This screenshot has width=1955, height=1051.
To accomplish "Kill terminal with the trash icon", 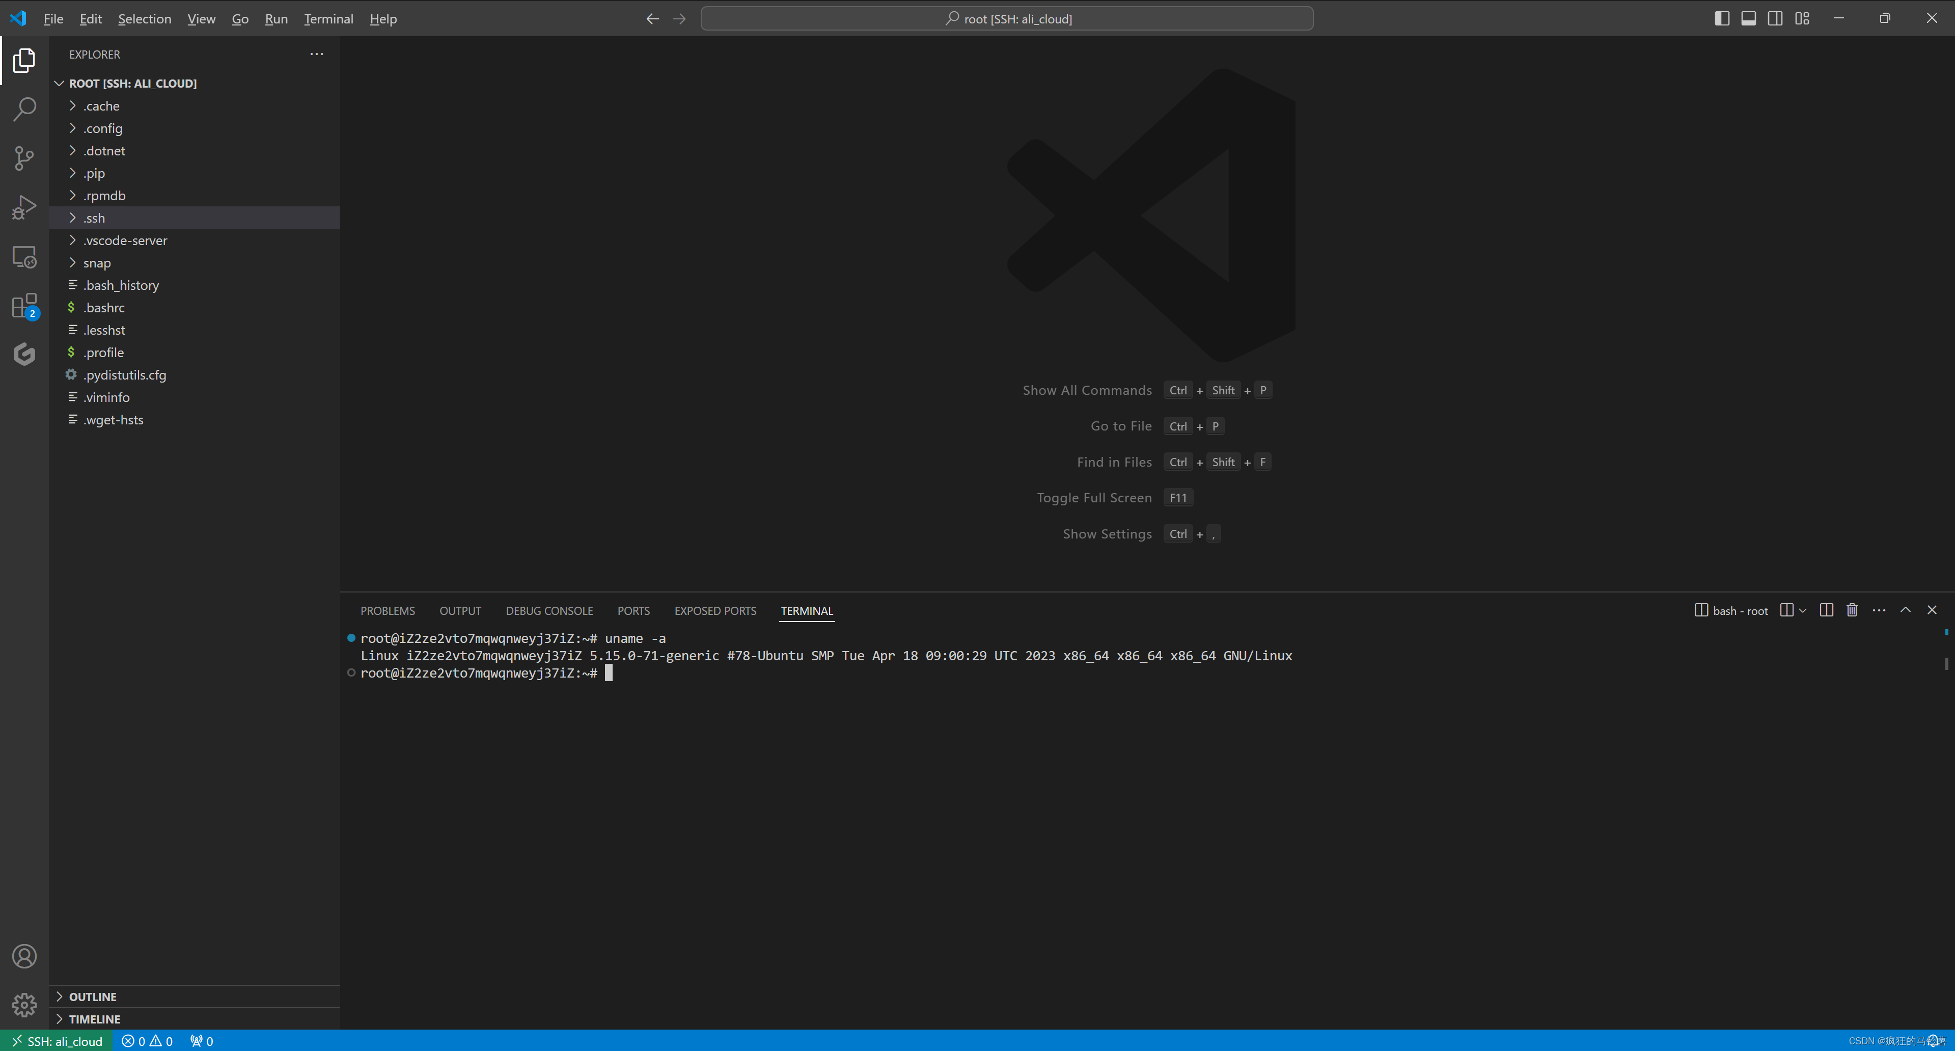I will click(x=1852, y=610).
